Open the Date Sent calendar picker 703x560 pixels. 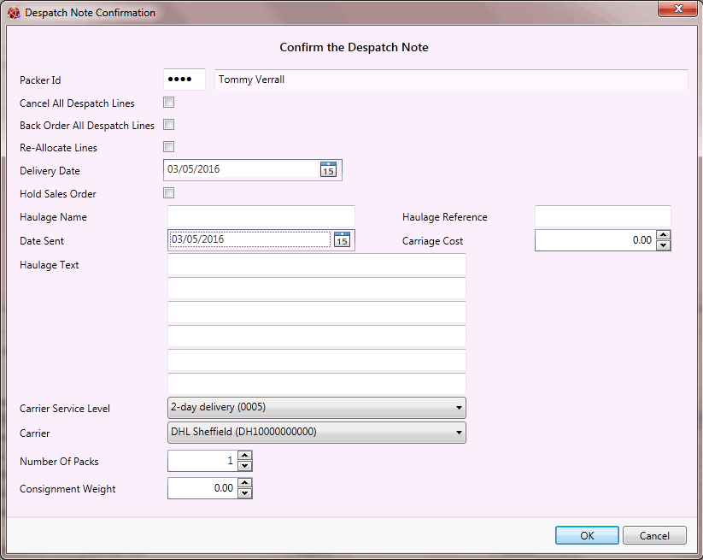point(342,239)
